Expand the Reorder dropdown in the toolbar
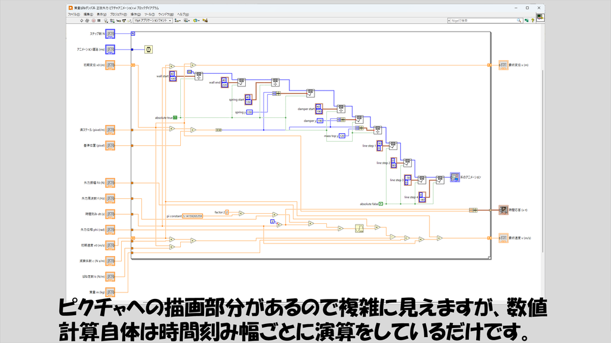The width and height of the screenshot is (611, 343). (x=196, y=21)
